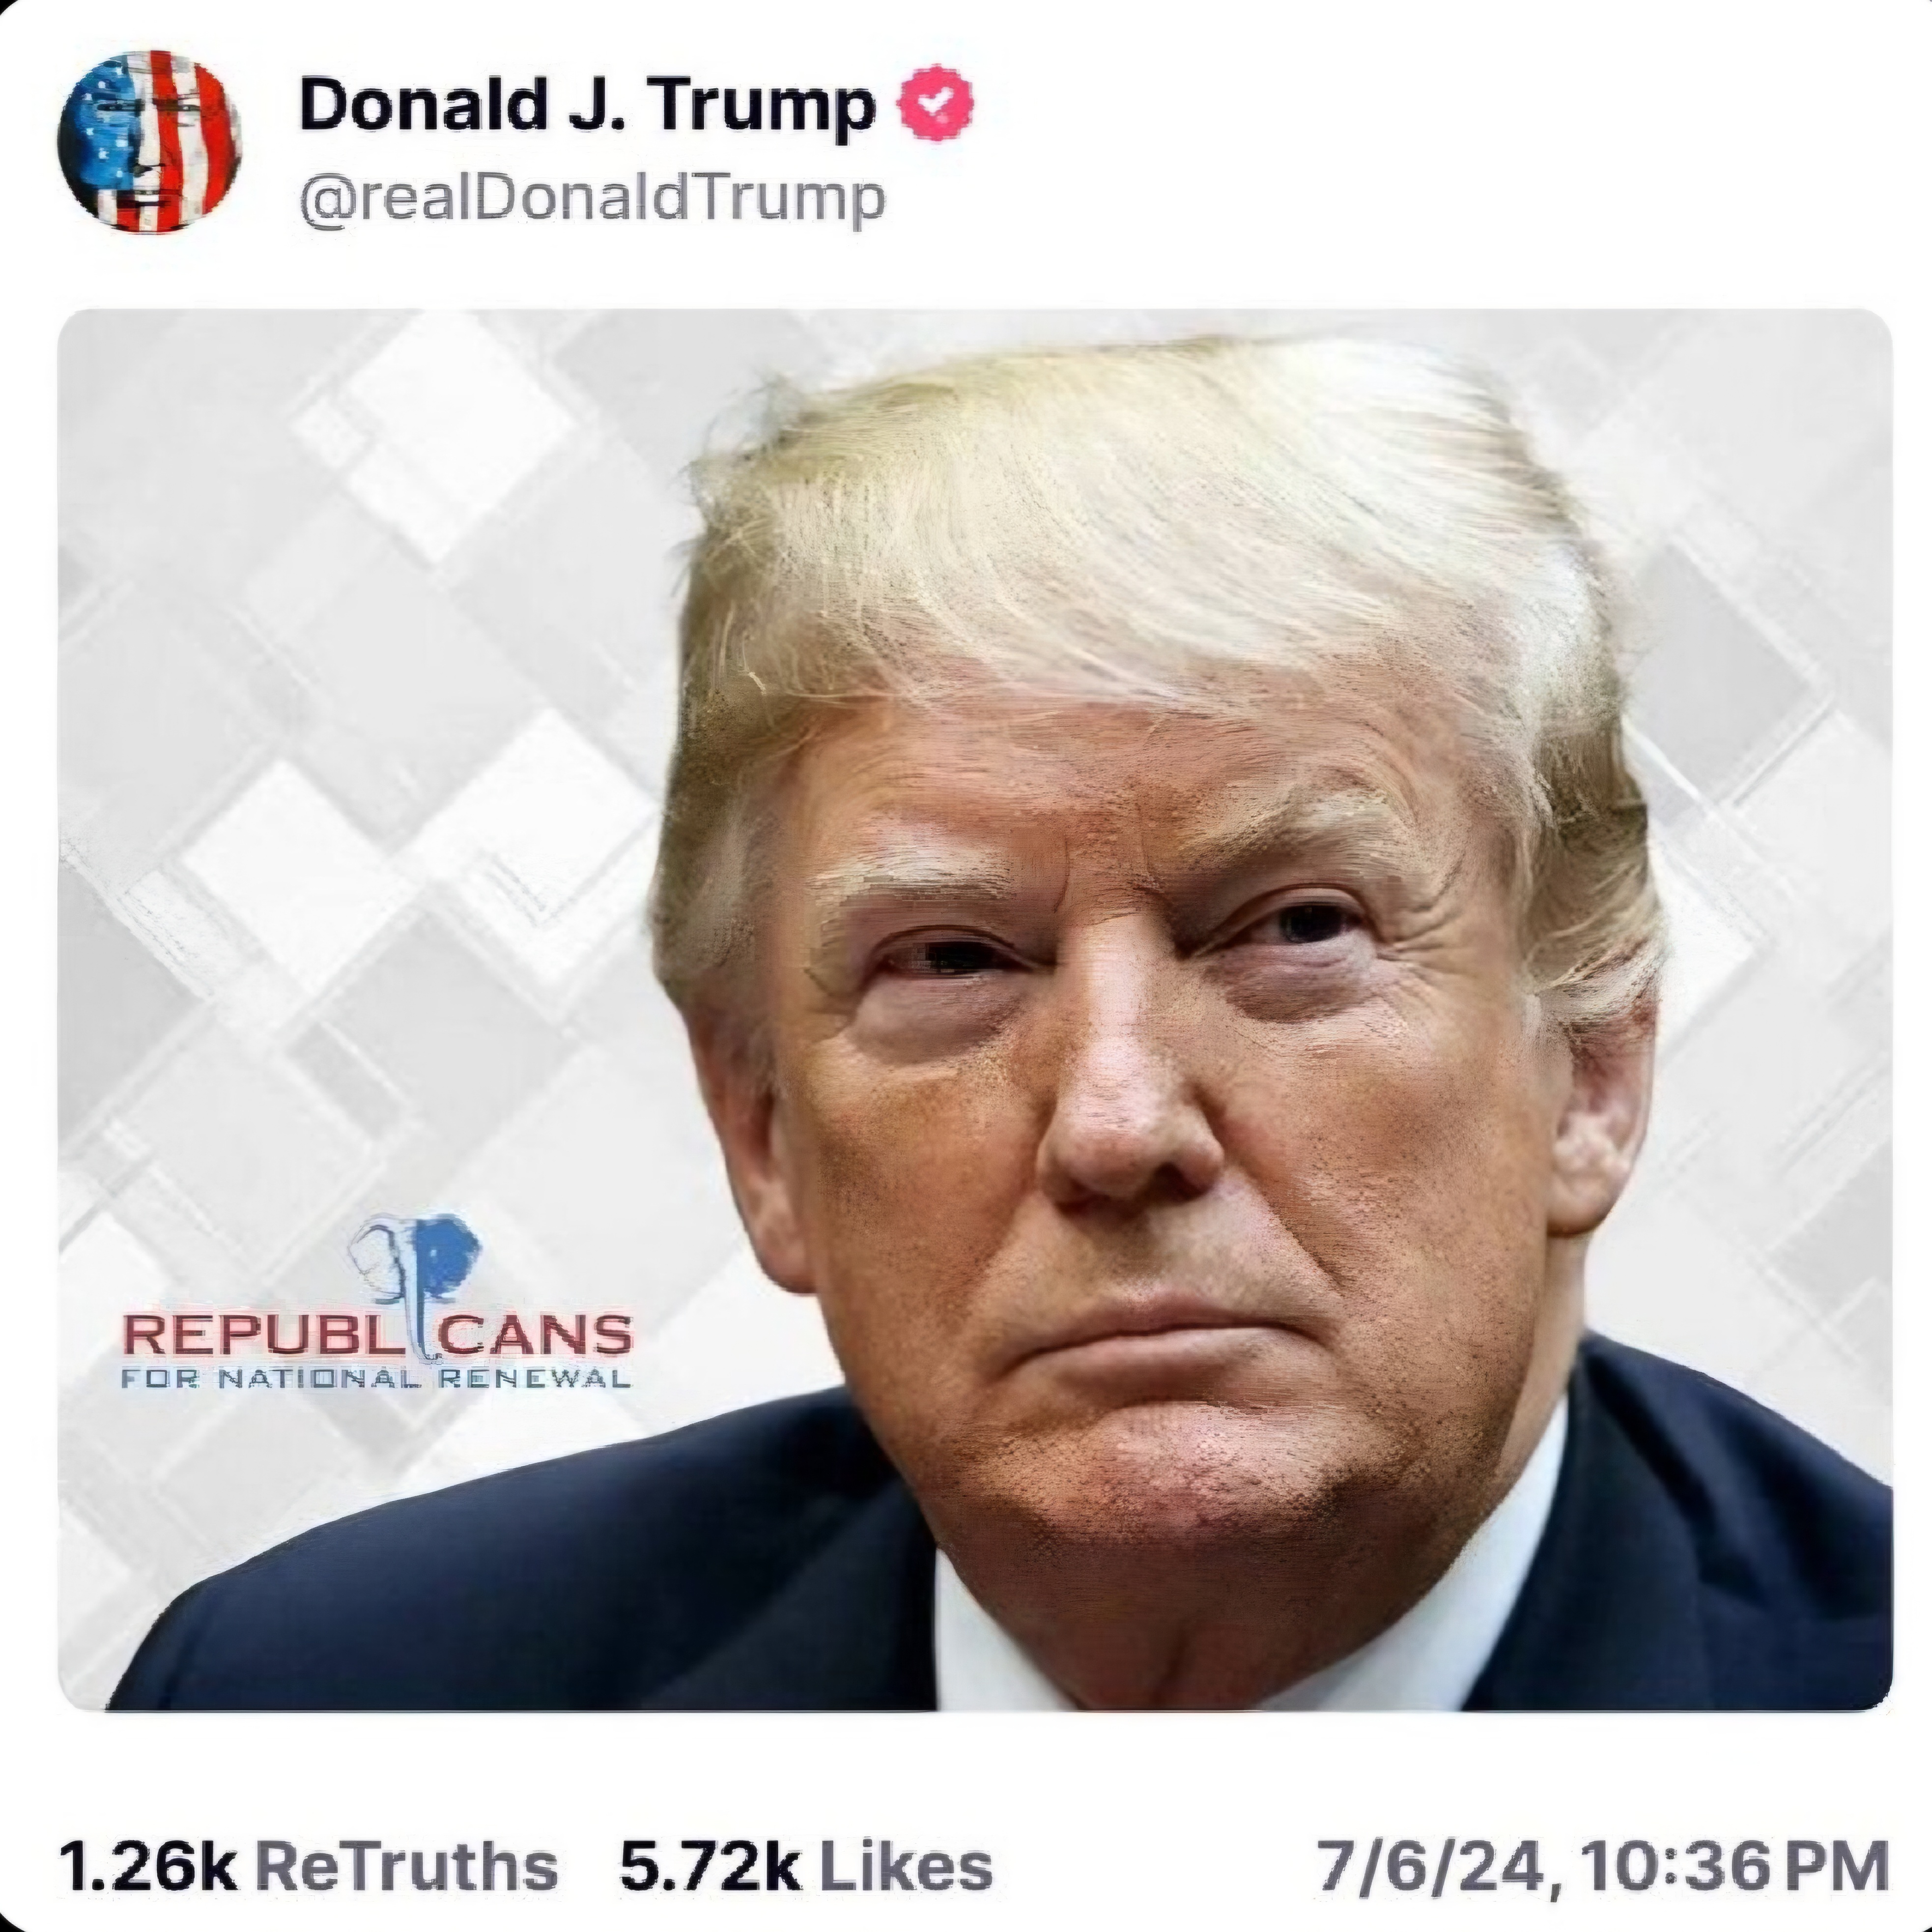
Task: Click the Likes label
Action: [x=905, y=1867]
